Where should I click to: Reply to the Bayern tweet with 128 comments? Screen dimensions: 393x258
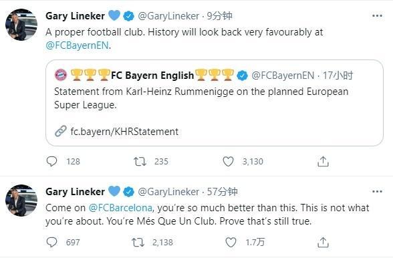tap(52, 162)
